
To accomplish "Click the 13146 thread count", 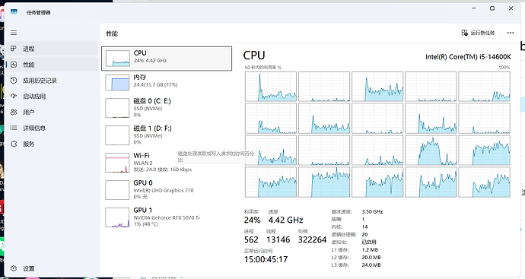I will pyautogui.click(x=278, y=240).
